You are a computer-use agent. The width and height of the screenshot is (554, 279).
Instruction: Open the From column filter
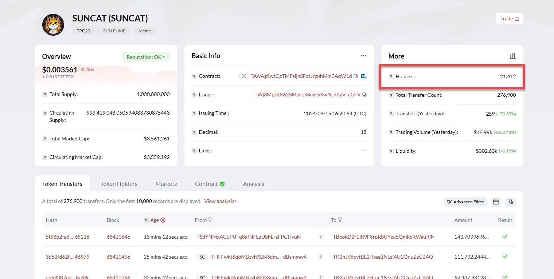pos(210,220)
